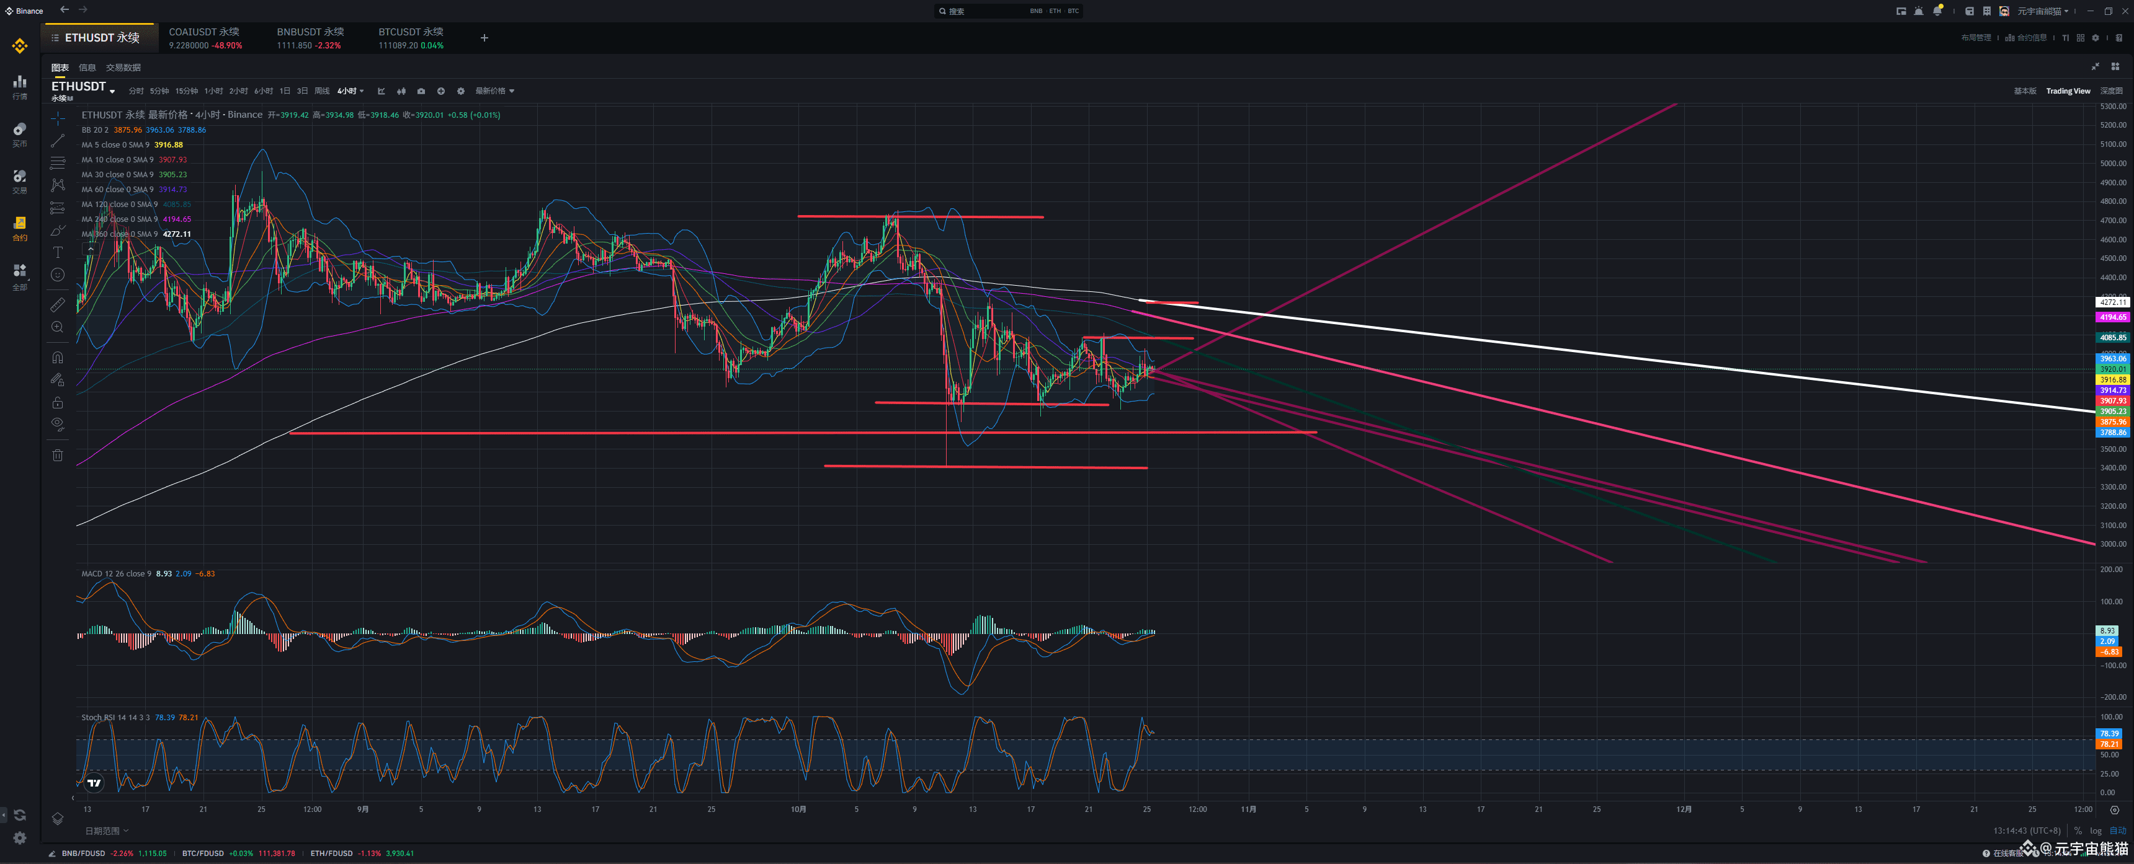
Task: Select the text annotation tool
Action: click(57, 252)
